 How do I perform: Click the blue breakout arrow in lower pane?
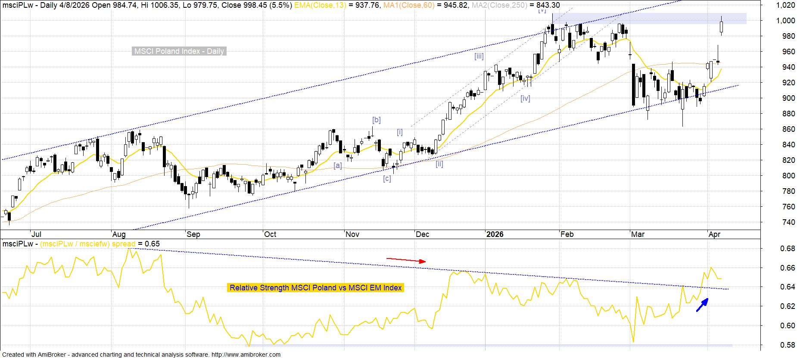(x=702, y=305)
